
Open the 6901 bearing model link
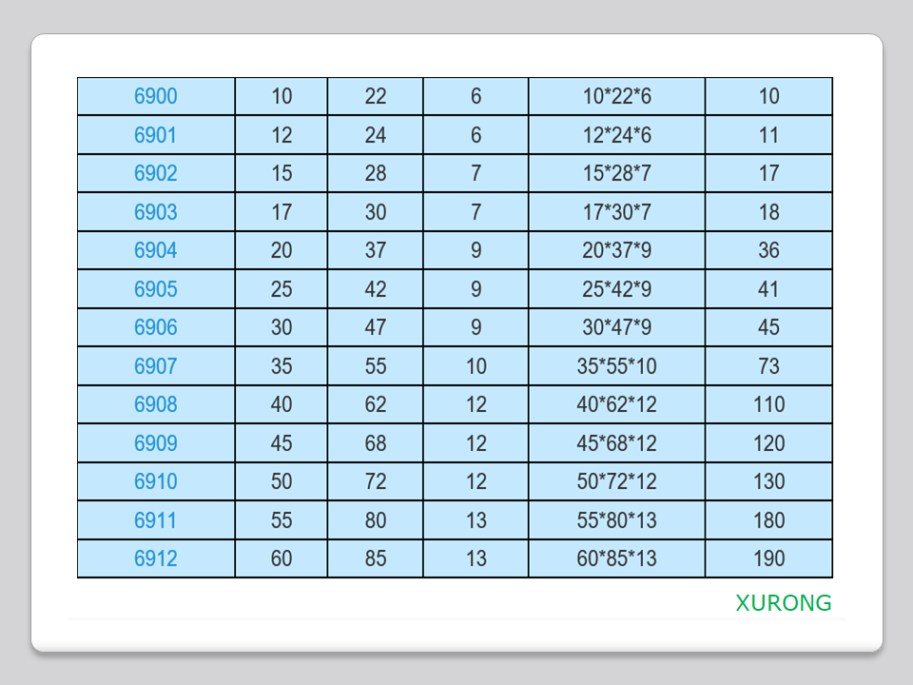(155, 135)
